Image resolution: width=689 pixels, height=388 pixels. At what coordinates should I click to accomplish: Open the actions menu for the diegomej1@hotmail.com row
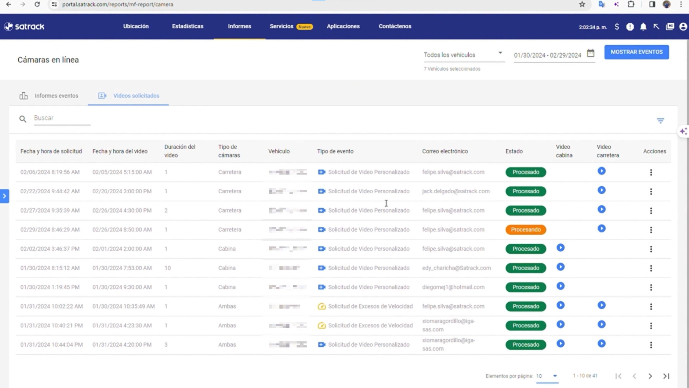click(x=651, y=287)
